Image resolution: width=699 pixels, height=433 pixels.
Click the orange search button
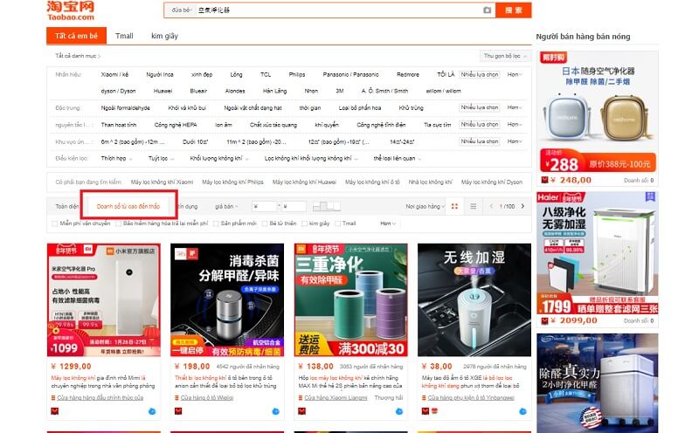point(513,10)
